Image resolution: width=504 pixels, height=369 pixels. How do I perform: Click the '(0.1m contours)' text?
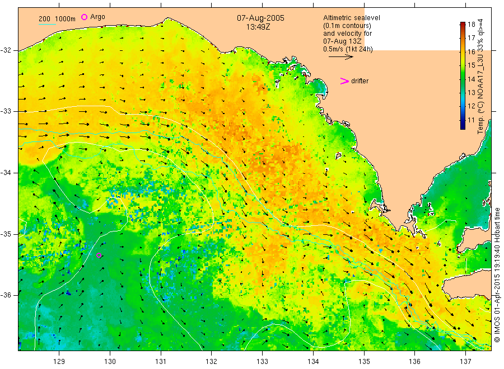click(347, 26)
